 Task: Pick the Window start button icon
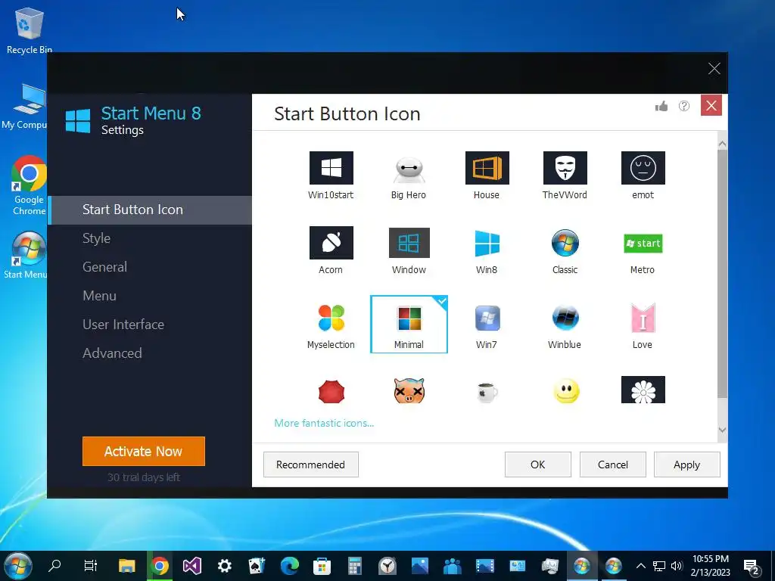pos(409,243)
